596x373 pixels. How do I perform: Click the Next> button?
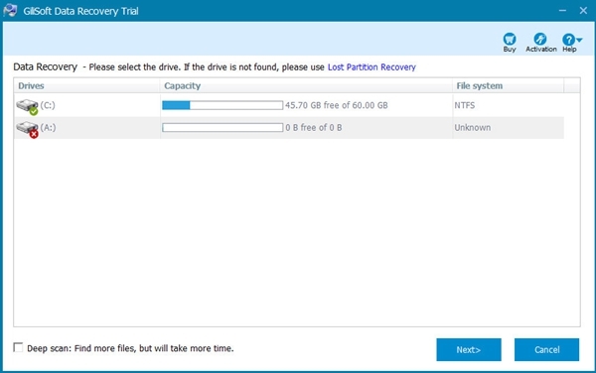click(x=468, y=349)
